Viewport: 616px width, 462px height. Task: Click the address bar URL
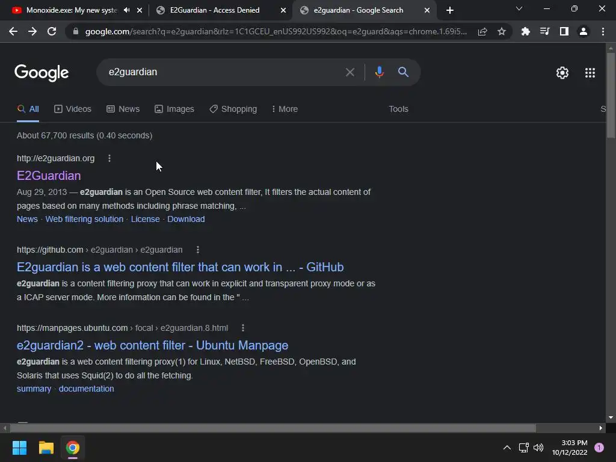(276, 31)
